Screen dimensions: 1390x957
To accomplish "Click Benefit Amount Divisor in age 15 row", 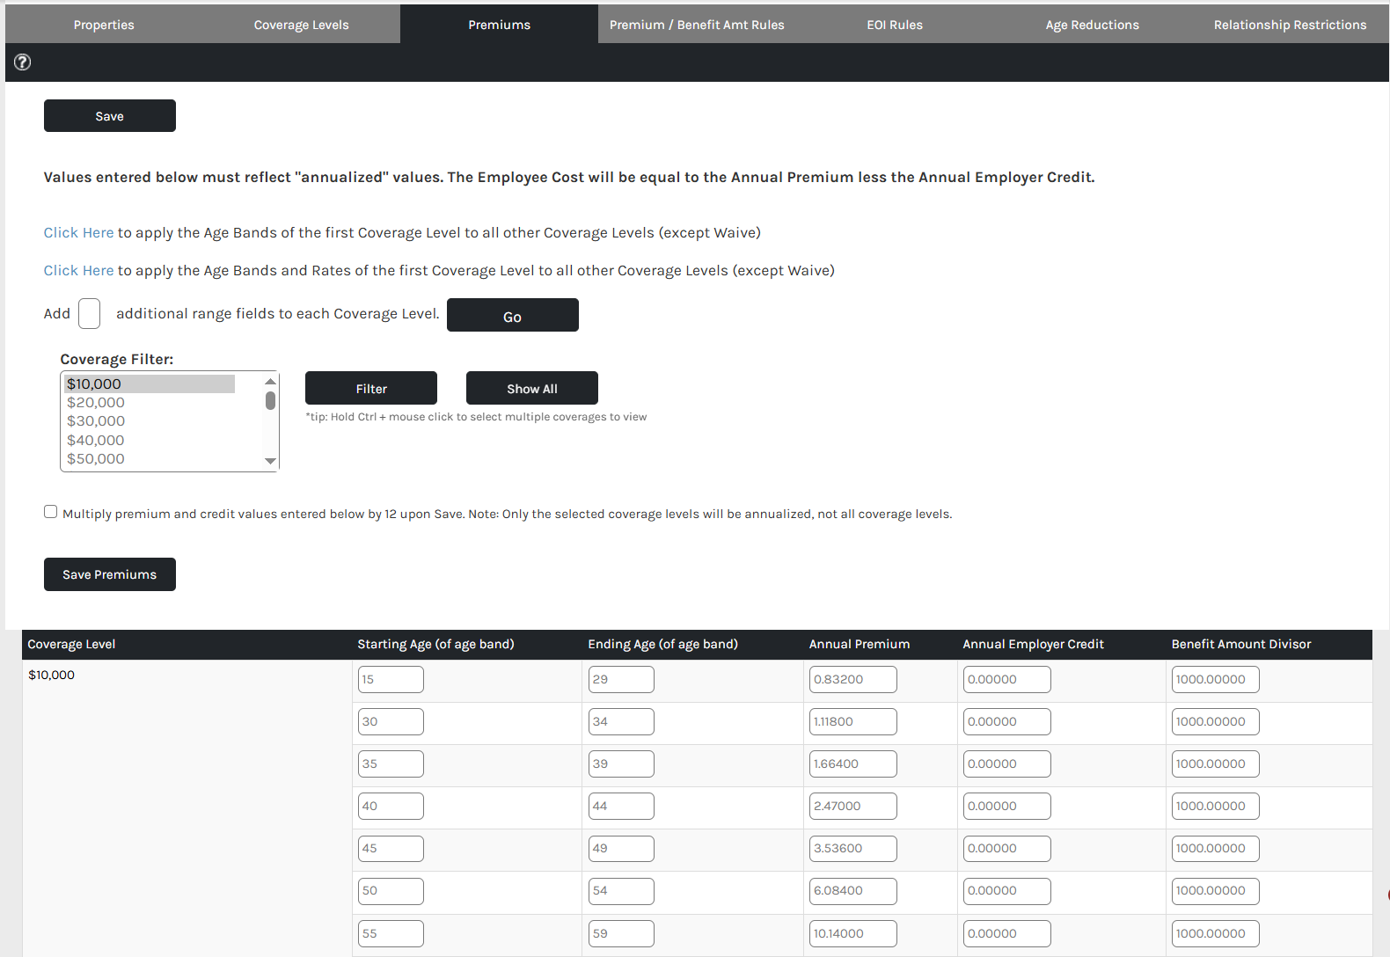I will pyautogui.click(x=1216, y=679).
